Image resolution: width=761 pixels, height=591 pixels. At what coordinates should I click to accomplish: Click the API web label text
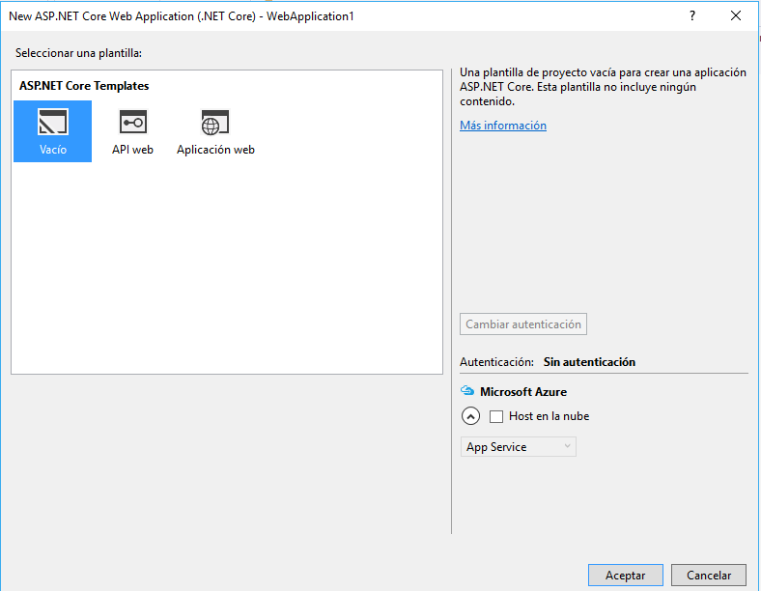(132, 150)
